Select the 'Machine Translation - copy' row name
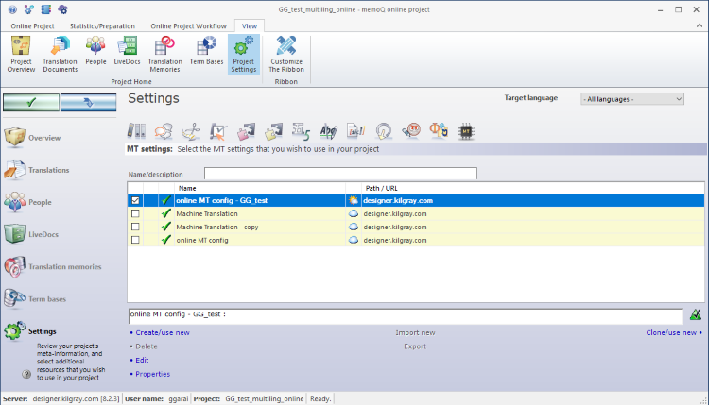Image resolution: width=709 pixels, height=405 pixels. point(217,227)
